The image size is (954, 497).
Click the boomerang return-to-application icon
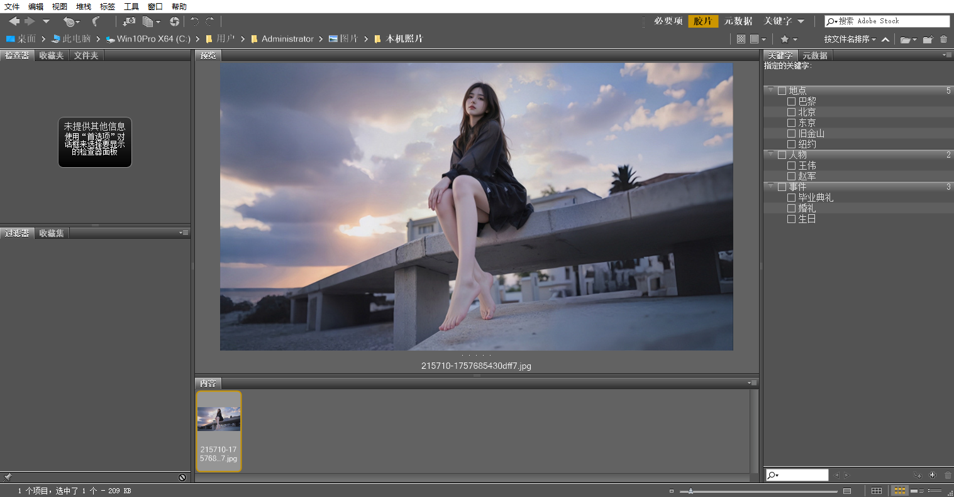95,21
